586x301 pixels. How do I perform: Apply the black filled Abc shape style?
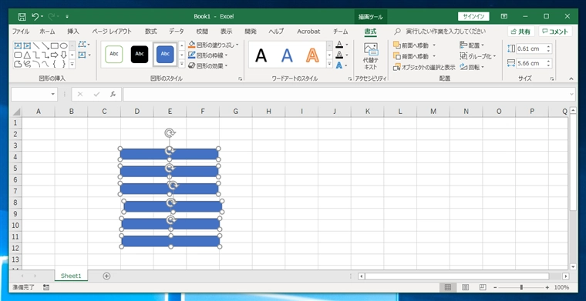[140, 54]
